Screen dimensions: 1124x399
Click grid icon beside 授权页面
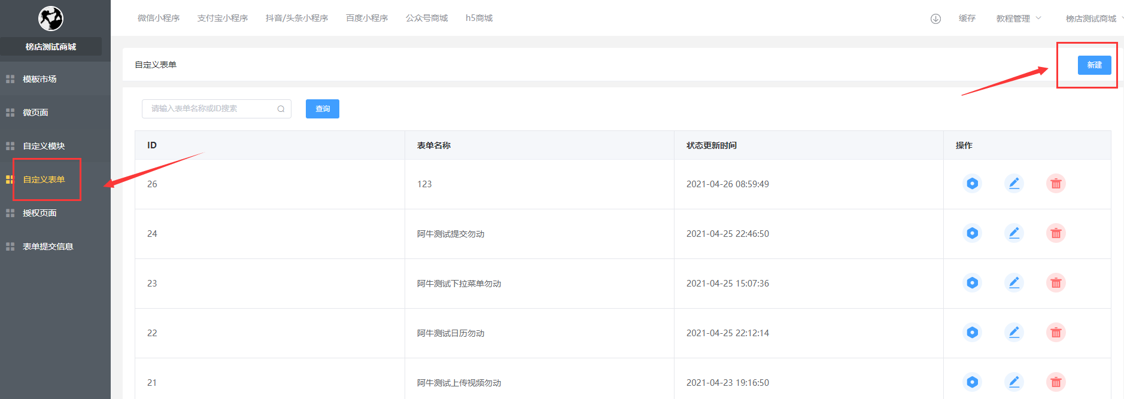[x=10, y=213]
